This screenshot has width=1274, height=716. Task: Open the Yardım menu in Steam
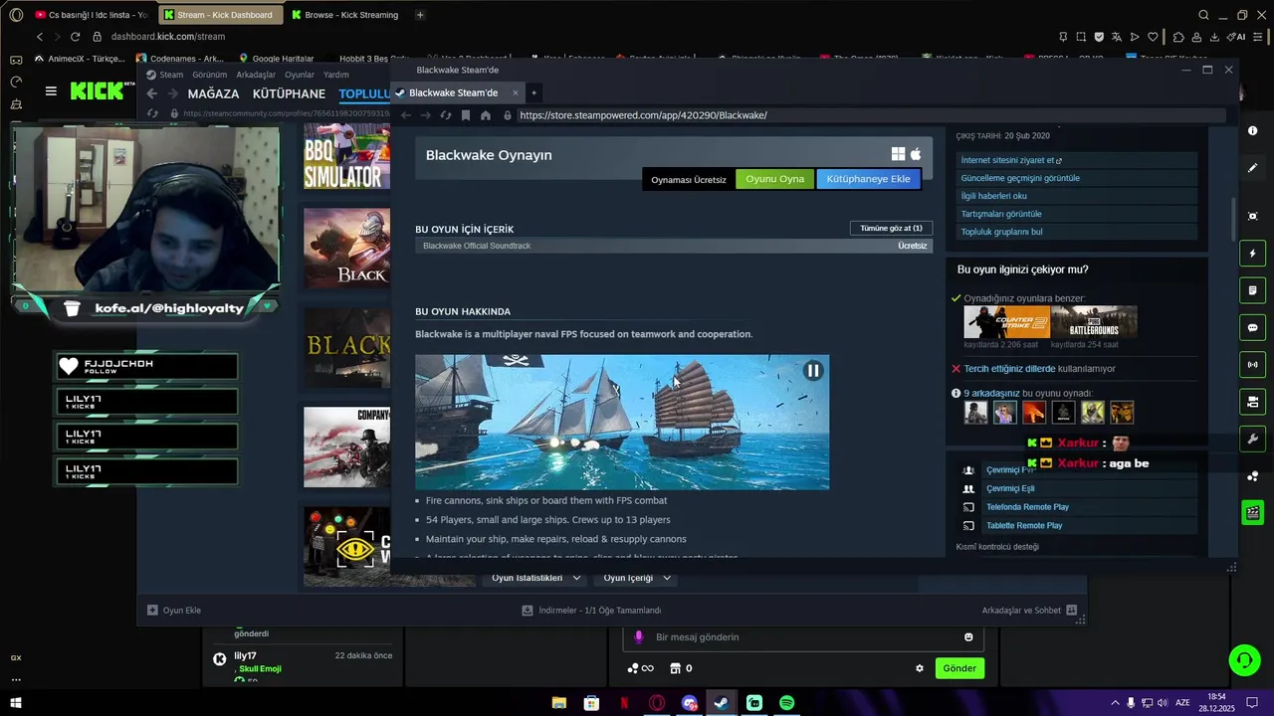[x=336, y=75]
